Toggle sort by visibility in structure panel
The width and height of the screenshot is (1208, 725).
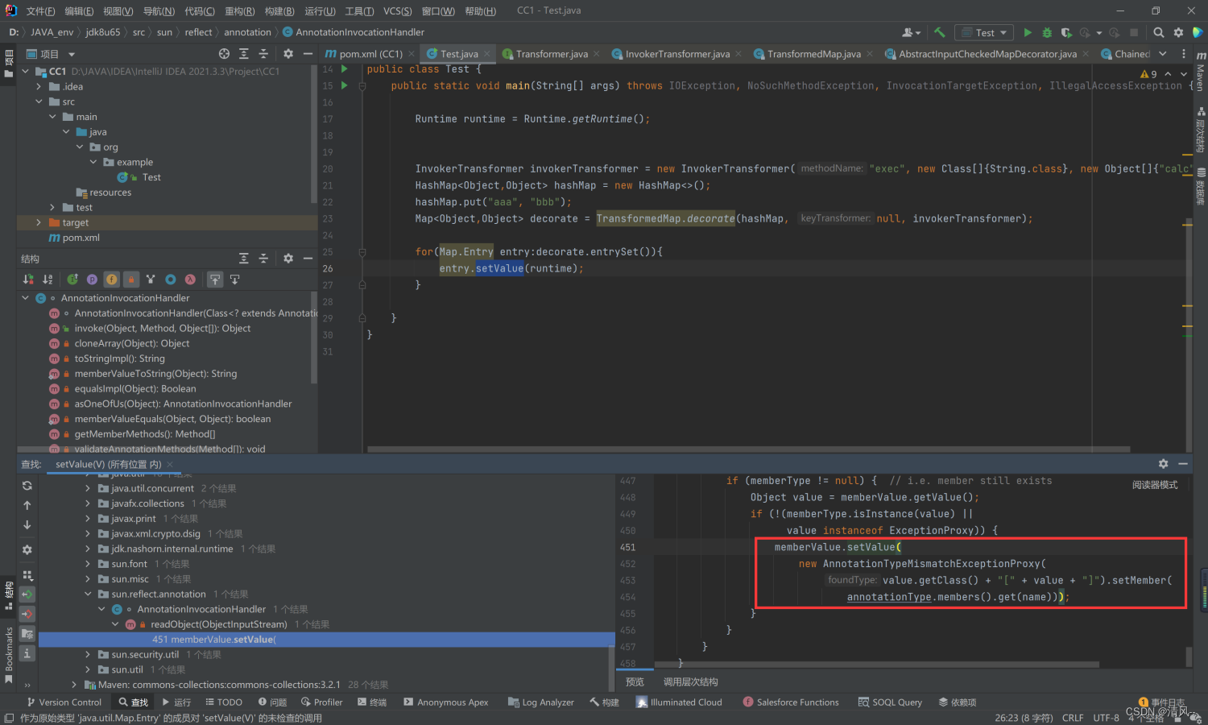28,280
